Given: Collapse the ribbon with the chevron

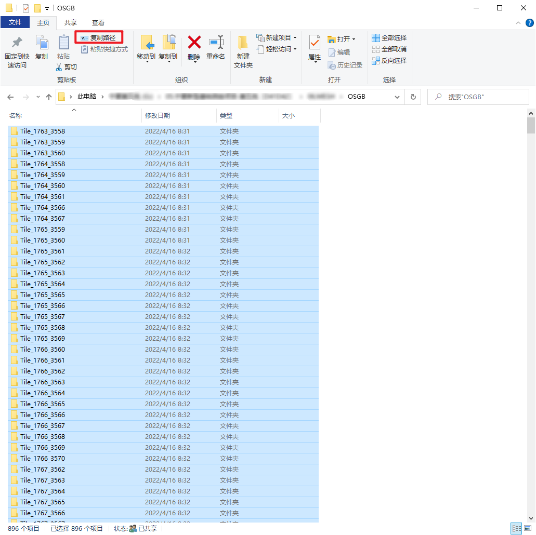Looking at the screenshot, I should pyautogui.click(x=518, y=23).
